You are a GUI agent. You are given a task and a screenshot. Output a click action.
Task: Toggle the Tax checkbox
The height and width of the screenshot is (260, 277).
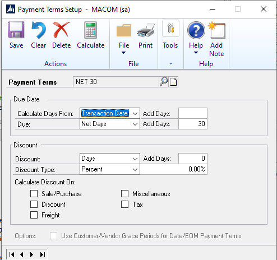pyautogui.click(x=124, y=204)
